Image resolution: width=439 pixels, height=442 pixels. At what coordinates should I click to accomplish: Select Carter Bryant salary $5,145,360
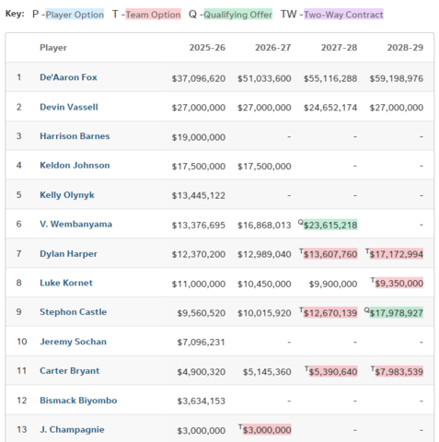coord(267,372)
